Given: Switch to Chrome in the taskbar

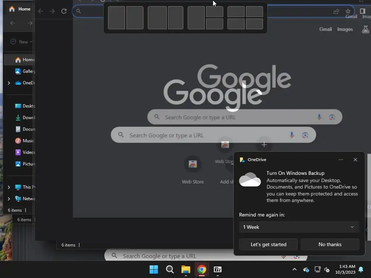Looking at the screenshot, I should click(202, 269).
